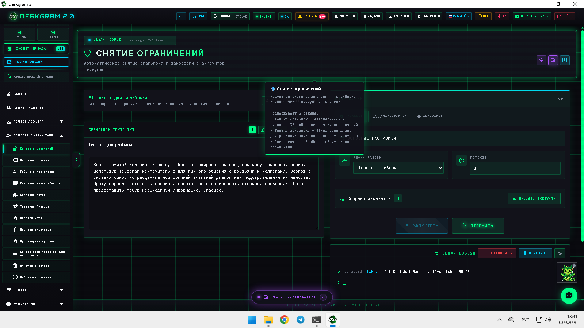Close the Режим исследователя pill
Image resolution: width=584 pixels, height=328 pixels.
pos(323,297)
